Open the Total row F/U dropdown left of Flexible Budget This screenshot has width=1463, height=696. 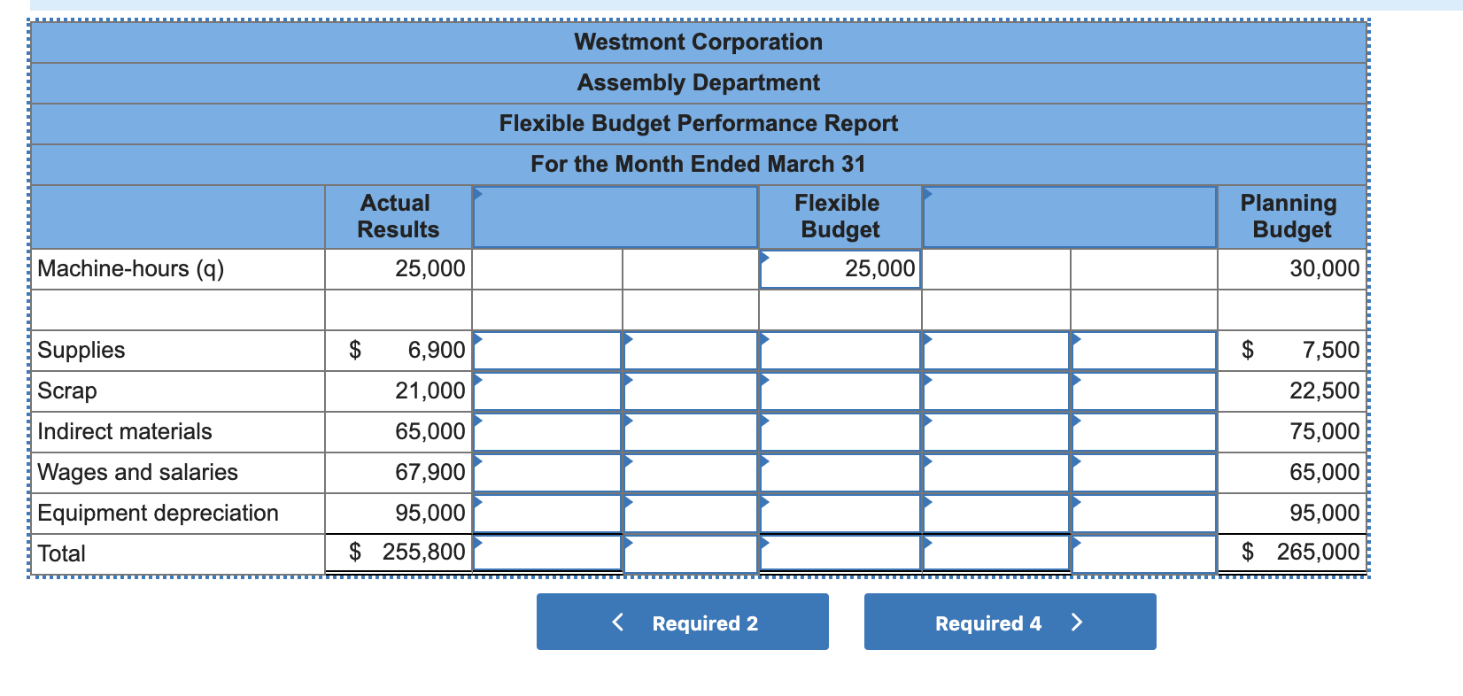pyautogui.click(x=691, y=553)
